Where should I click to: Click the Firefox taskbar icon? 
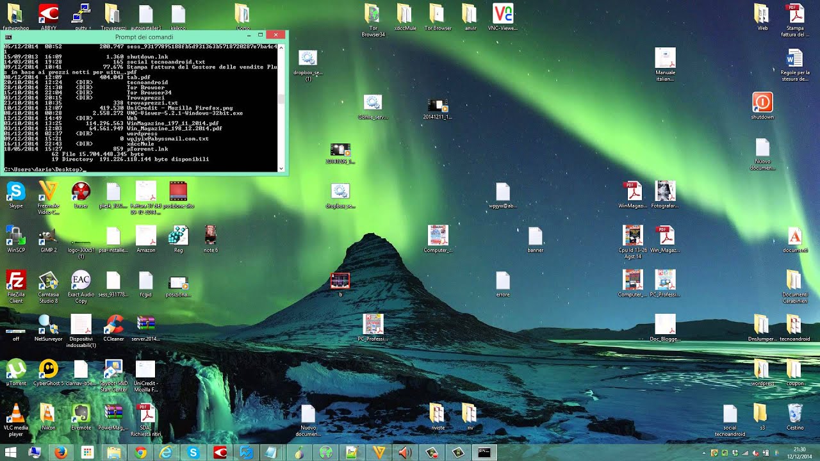coord(61,453)
